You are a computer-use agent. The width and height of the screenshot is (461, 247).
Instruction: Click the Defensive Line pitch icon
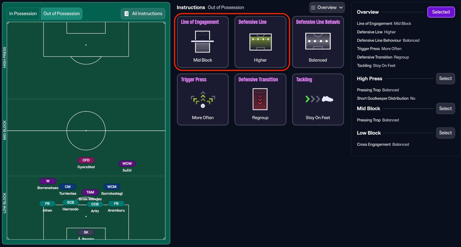(260, 42)
